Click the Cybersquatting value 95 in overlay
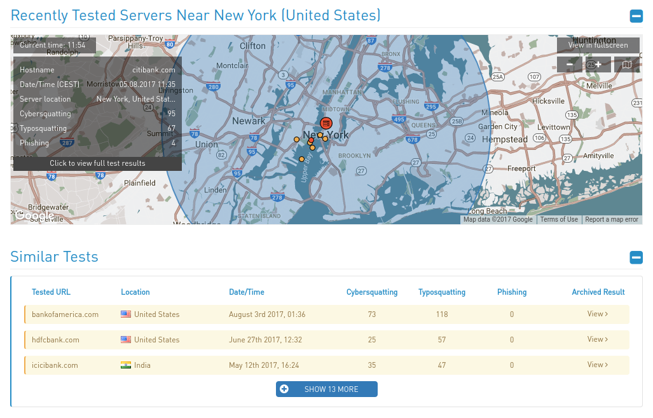Viewport: 653px width, 418px height. [x=172, y=114]
